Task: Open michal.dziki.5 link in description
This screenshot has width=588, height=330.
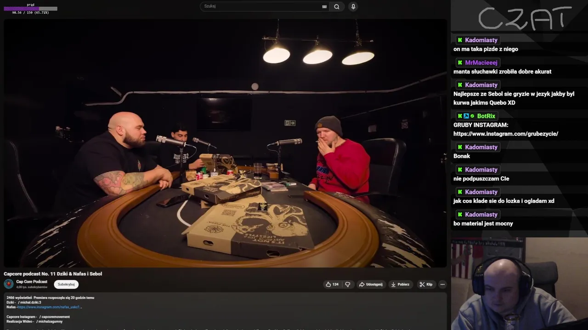Action: click(x=29, y=302)
